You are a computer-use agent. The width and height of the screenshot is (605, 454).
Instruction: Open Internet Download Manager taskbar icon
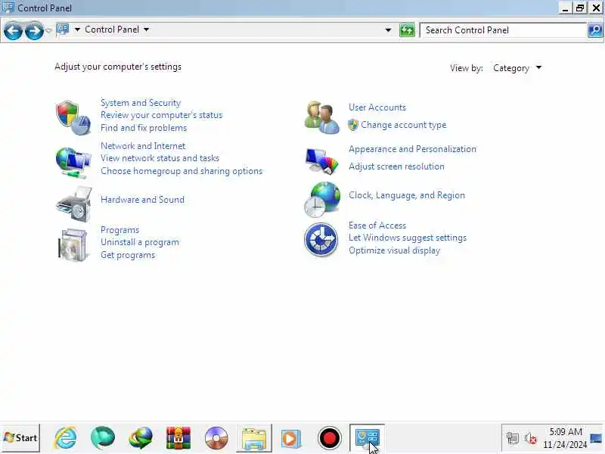click(x=141, y=438)
